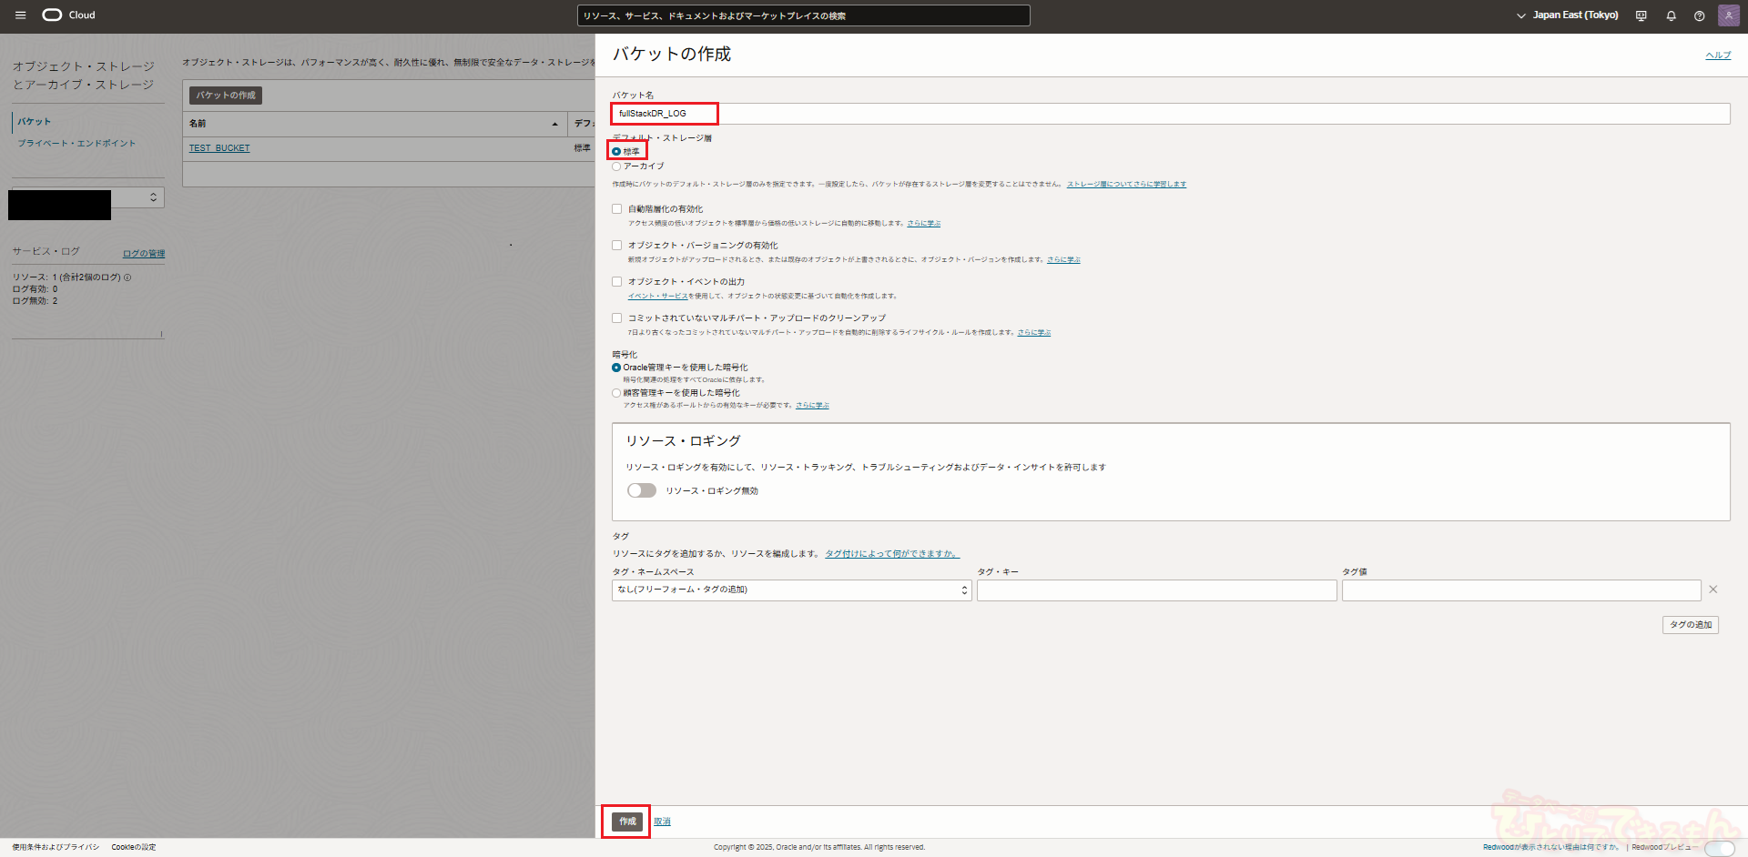Enable the auto-tiering checkbox
The height and width of the screenshot is (857, 1748).
pyautogui.click(x=617, y=209)
